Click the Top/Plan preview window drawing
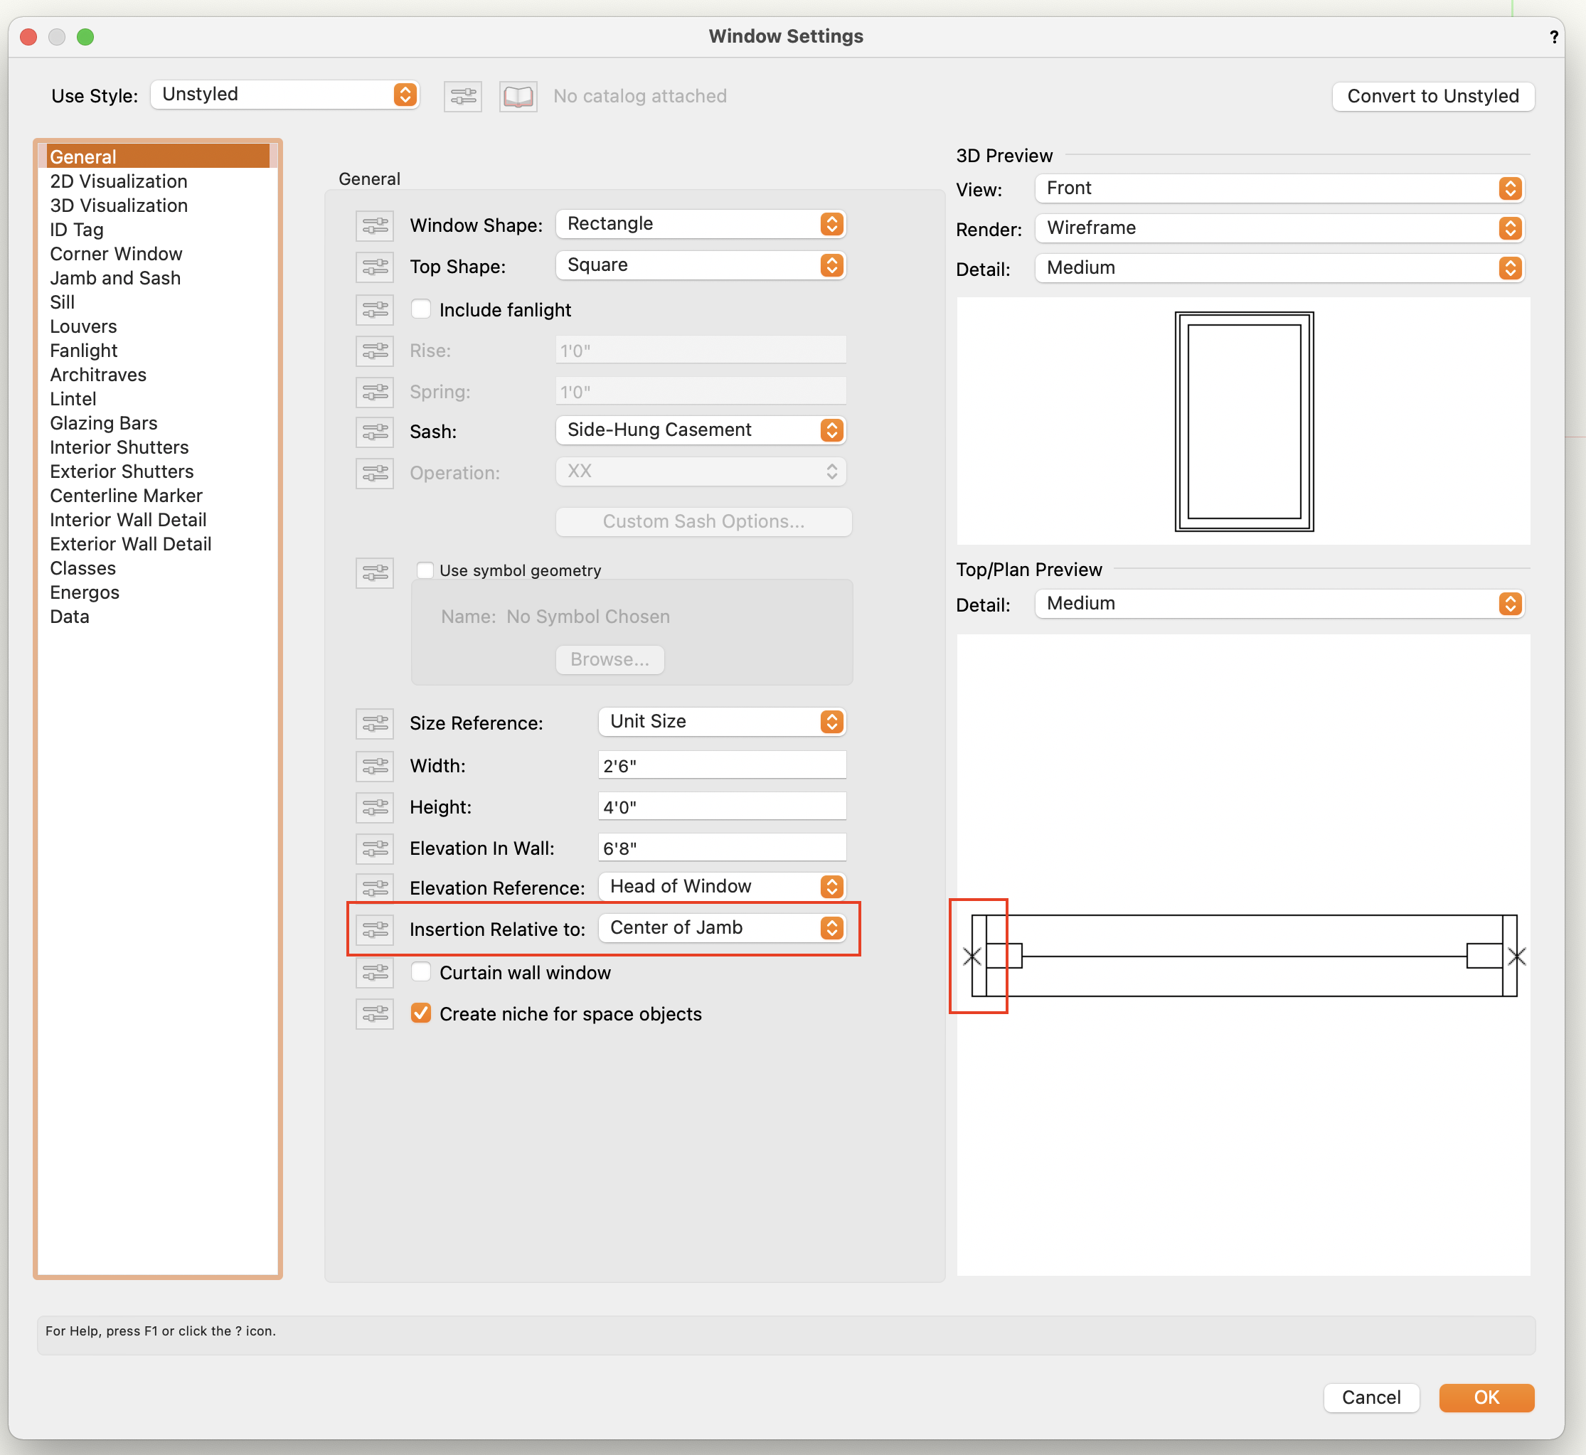1586x1455 pixels. 1244,956
